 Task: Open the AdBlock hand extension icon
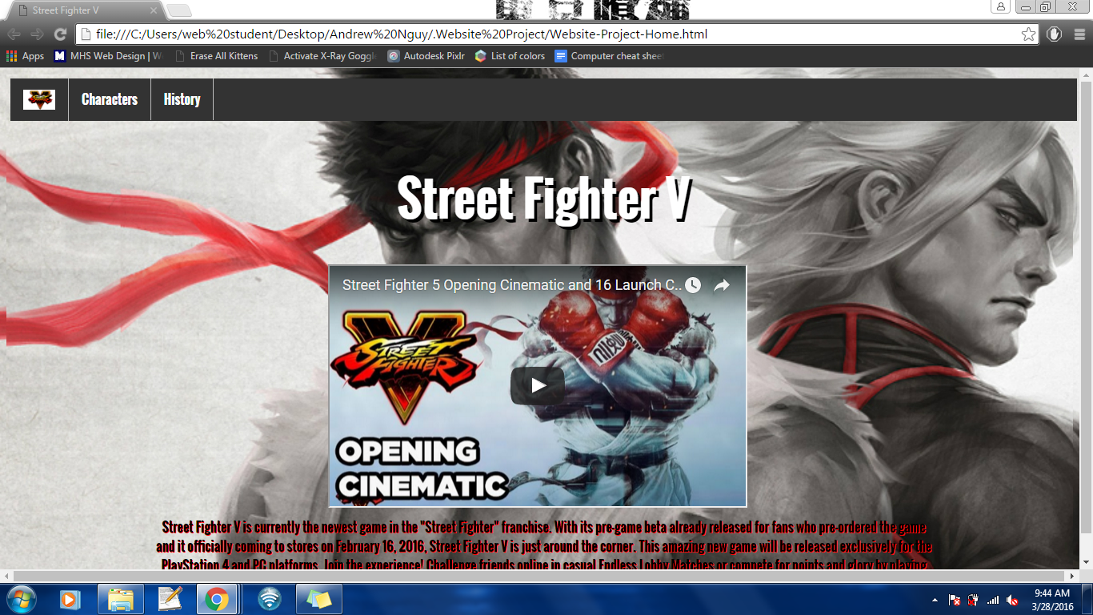1055,34
